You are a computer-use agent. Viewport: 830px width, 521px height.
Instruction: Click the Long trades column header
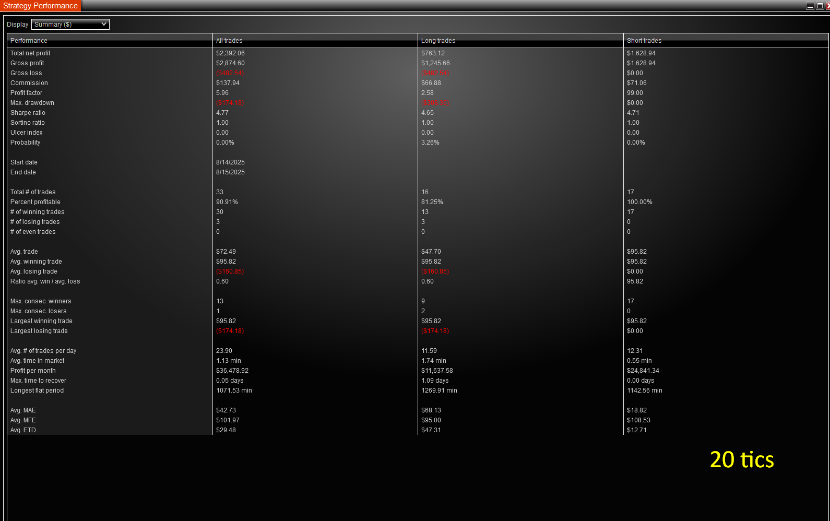(x=438, y=41)
